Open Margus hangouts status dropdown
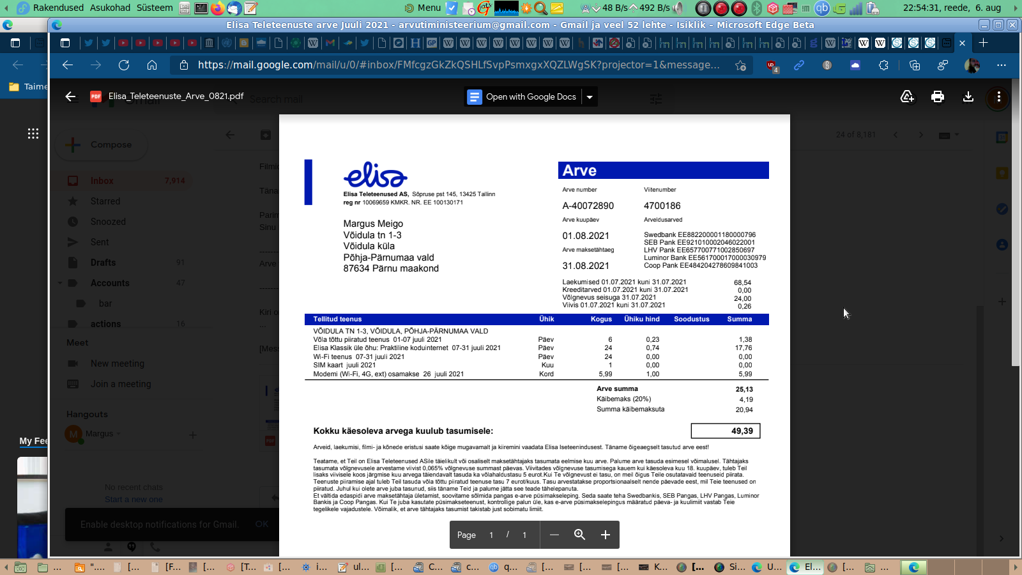 [x=118, y=434]
